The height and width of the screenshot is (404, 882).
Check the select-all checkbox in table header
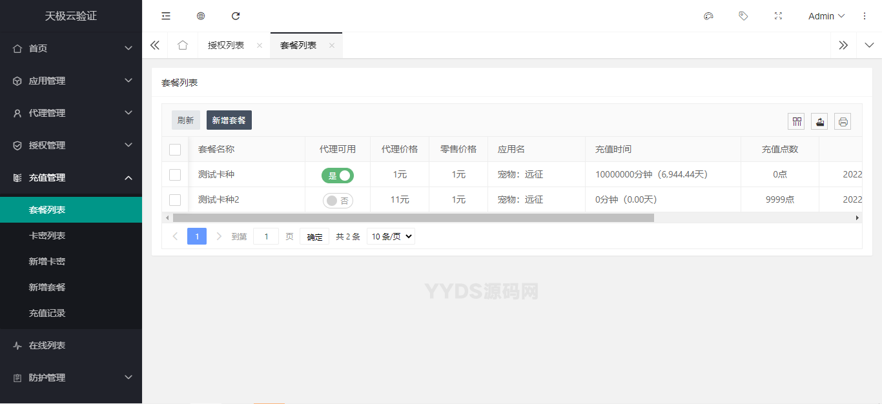pos(175,150)
